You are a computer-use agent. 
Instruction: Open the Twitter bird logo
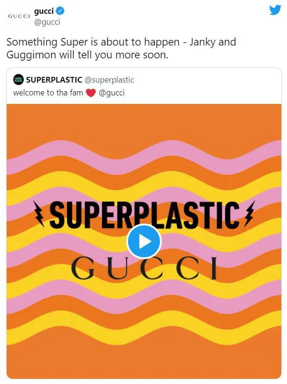pos(275,10)
